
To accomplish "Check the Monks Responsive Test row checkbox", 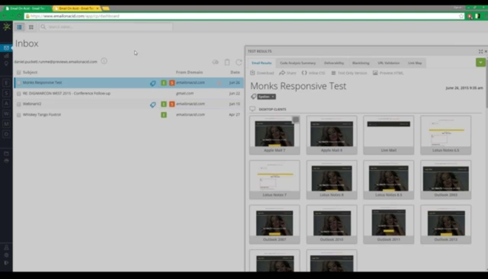I will pos(18,83).
